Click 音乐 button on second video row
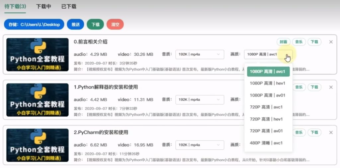The image size is (340, 168). click(x=299, y=87)
